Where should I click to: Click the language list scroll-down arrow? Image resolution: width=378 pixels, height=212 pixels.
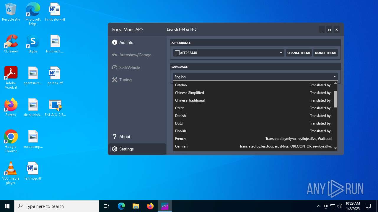tap(335, 148)
